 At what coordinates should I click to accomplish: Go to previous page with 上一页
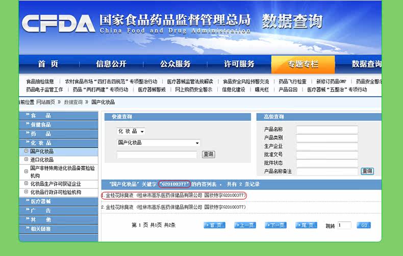click(245, 225)
